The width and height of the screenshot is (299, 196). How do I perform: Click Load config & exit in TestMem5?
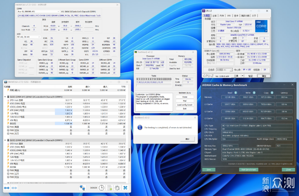184,105
